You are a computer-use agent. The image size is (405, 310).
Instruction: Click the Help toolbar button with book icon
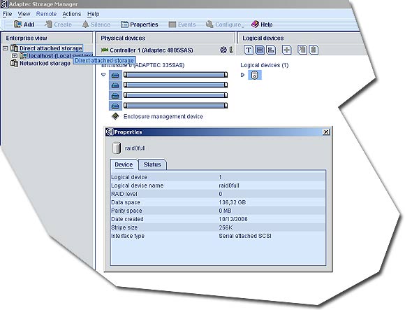pyautogui.click(x=262, y=24)
